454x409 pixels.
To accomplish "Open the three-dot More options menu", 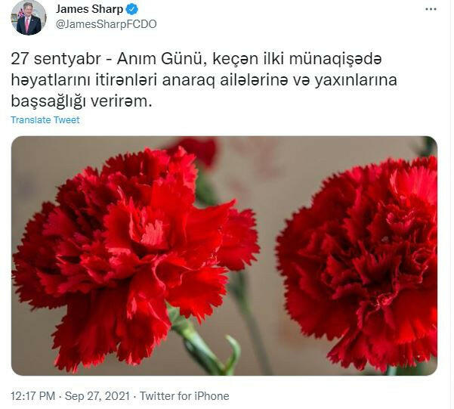I will click(x=431, y=9).
